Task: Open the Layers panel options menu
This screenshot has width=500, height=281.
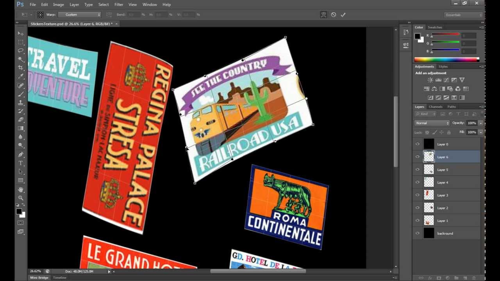Action: (x=481, y=107)
